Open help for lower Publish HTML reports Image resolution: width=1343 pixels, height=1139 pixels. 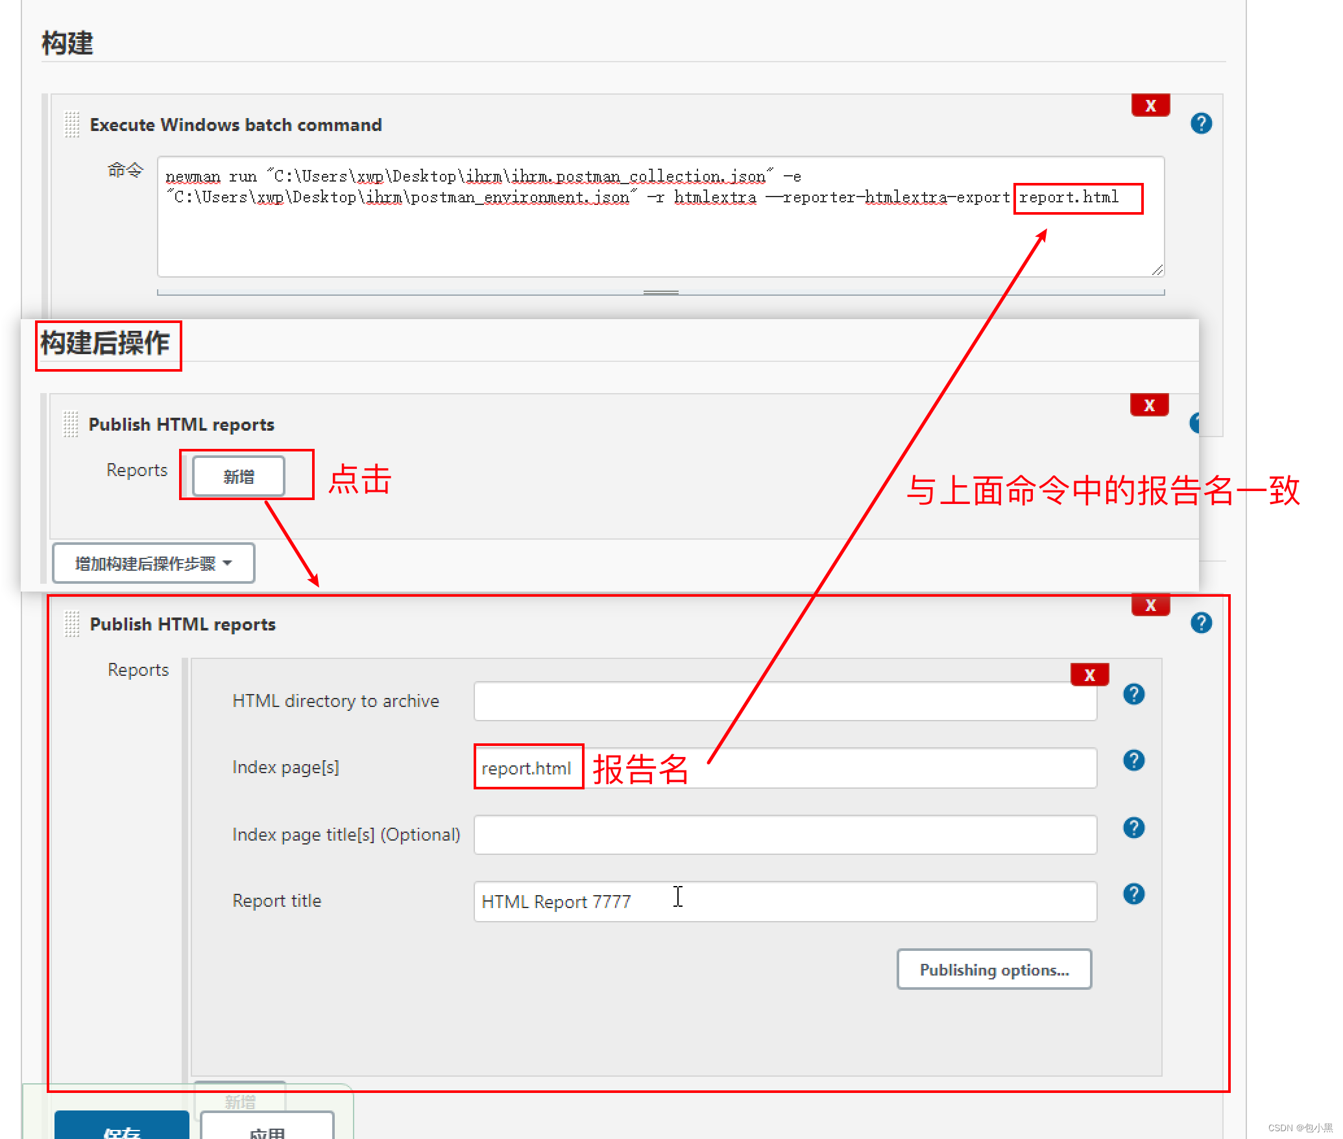coord(1201,623)
